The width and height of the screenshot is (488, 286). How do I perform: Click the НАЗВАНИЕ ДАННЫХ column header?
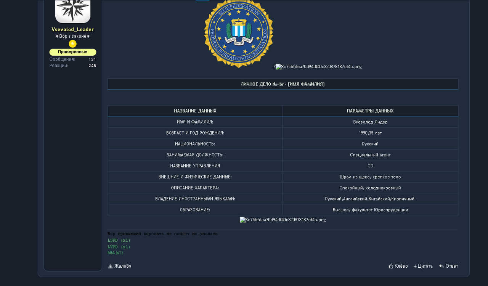pyautogui.click(x=195, y=111)
